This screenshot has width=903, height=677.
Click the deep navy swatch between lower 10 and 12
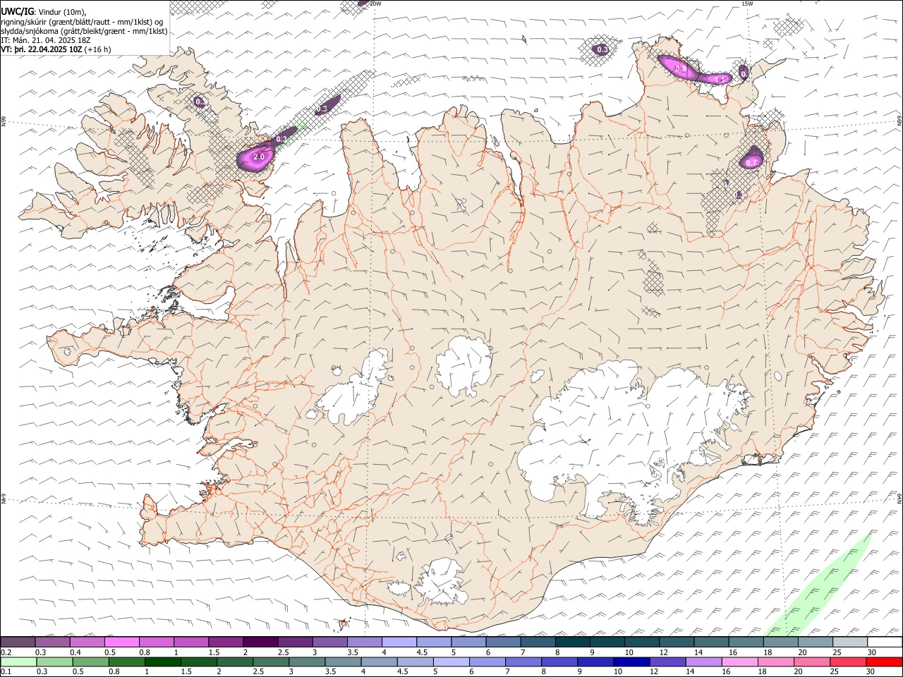pyautogui.click(x=631, y=661)
